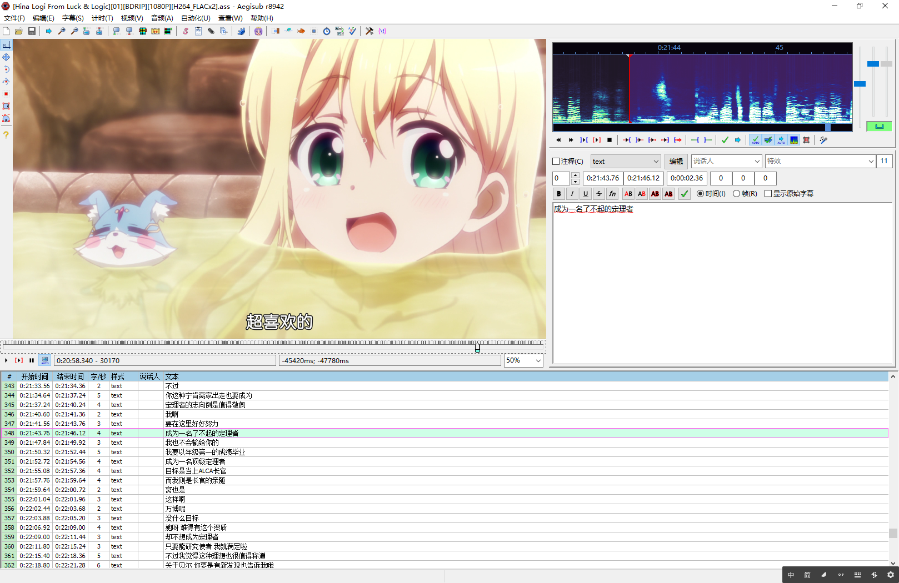Image resolution: width=899 pixels, height=583 pixels.
Task: Open a subtitle file via folder icon
Action: (x=19, y=31)
